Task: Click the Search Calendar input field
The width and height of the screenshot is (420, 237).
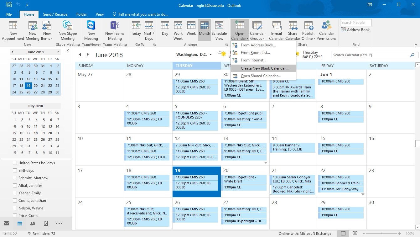Action: click(x=371, y=55)
